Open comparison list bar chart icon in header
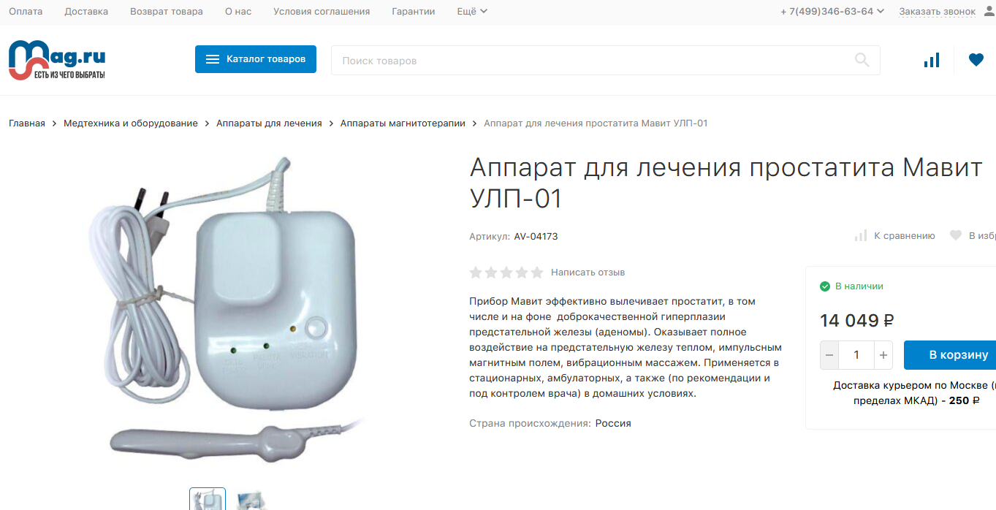Viewport: 996px width, 510px height. click(932, 60)
